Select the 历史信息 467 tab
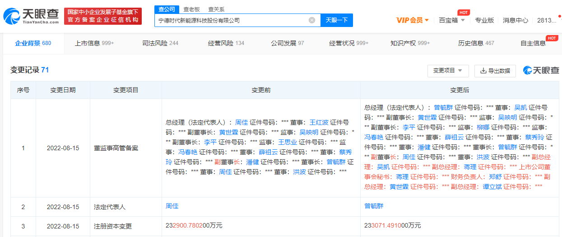 pyautogui.click(x=476, y=43)
